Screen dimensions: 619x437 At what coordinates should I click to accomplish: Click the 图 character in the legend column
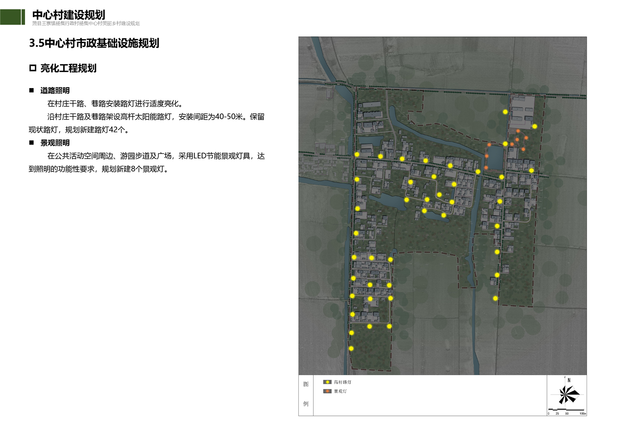(x=306, y=384)
